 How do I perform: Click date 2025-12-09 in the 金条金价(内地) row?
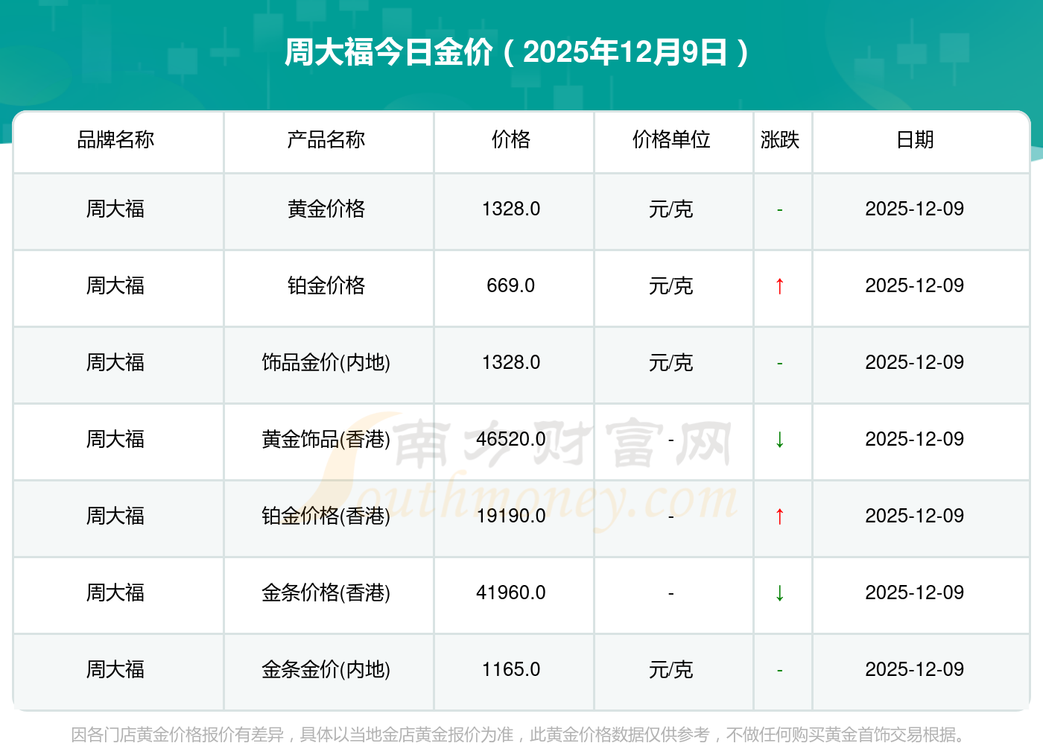(915, 669)
